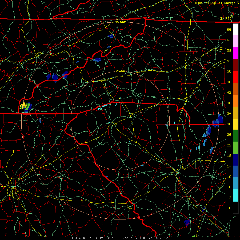Click the gold legend swatch
This screenshot has width=240, height=240.
235,113
